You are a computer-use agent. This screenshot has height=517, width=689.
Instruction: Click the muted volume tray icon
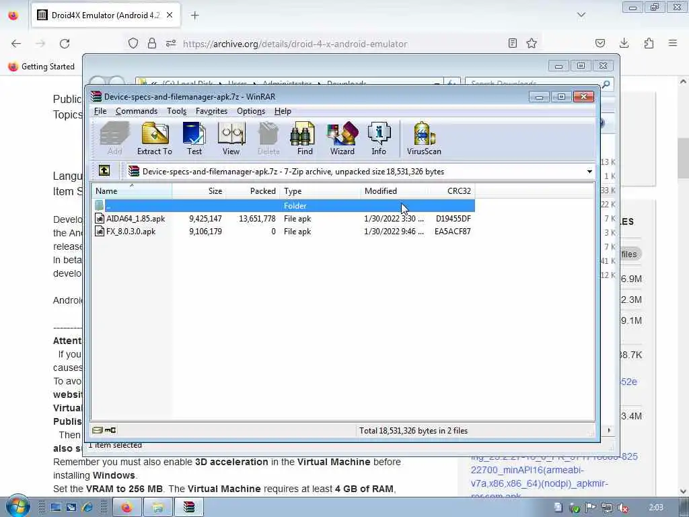click(x=623, y=508)
